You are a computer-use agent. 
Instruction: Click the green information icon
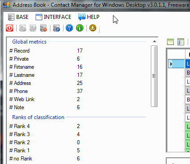[80, 28]
